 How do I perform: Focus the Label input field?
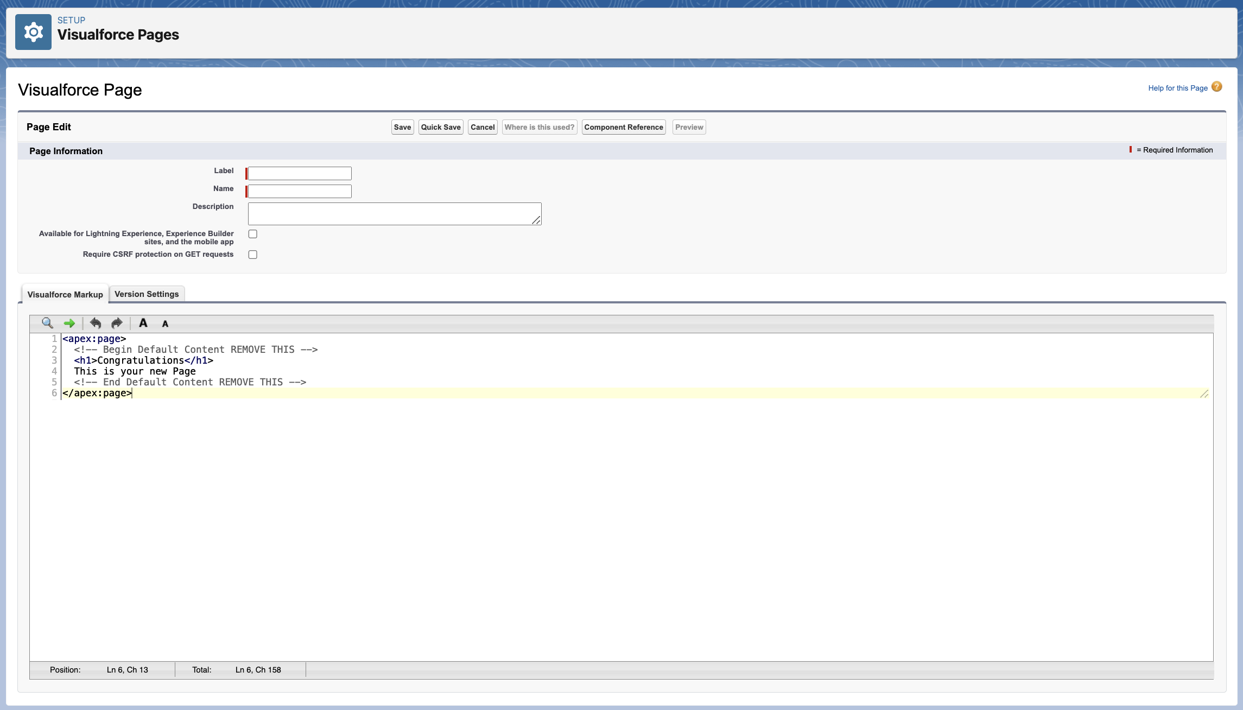pos(300,173)
